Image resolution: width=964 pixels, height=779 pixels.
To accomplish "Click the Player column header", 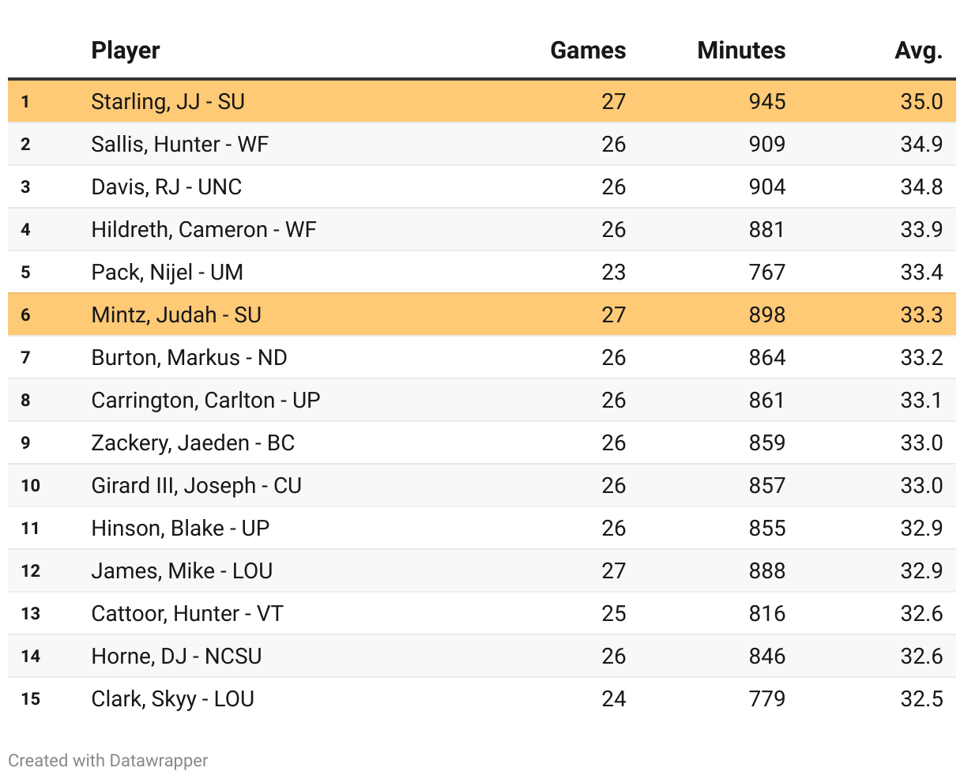I will pos(126,51).
